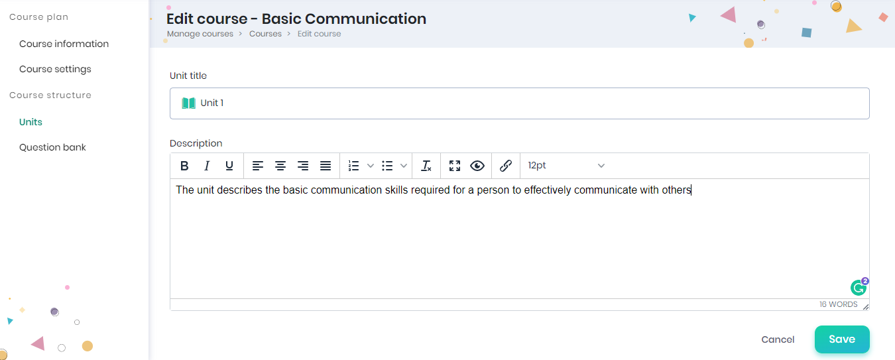Go to Question bank section
Image resolution: width=895 pixels, height=360 pixels.
[x=52, y=147]
